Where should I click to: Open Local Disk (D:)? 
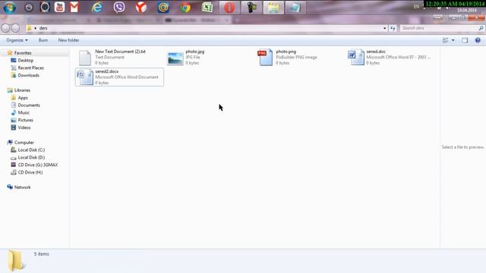(31, 158)
